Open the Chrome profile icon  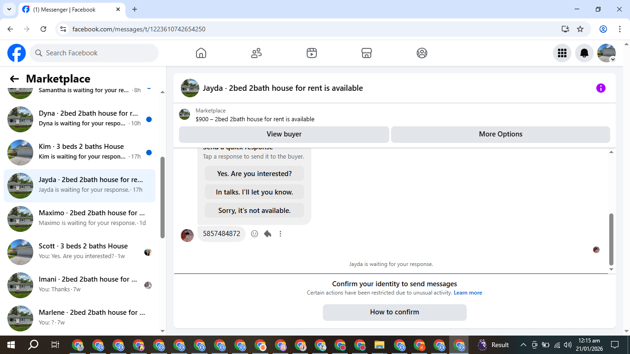point(603,29)
